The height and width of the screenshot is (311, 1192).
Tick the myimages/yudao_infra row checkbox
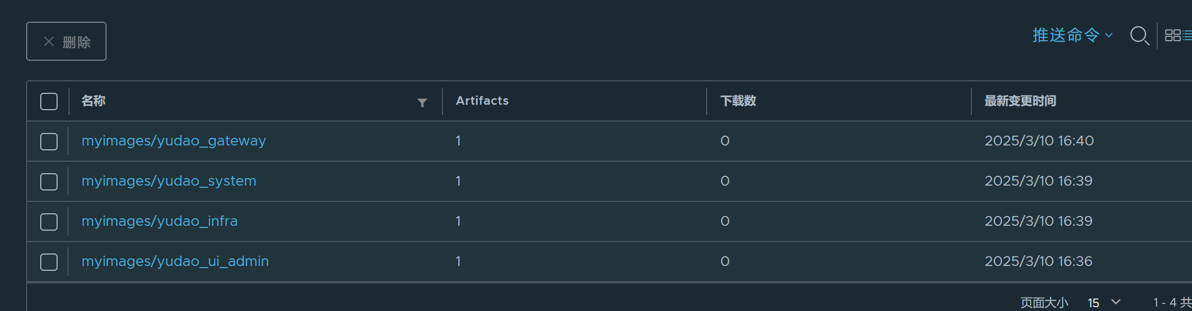[49, 222]
